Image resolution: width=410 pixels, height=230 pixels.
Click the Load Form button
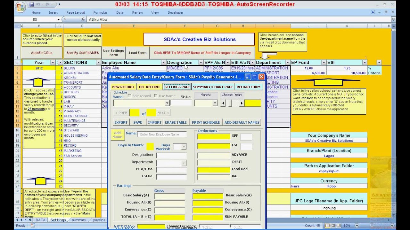point(138,53)
